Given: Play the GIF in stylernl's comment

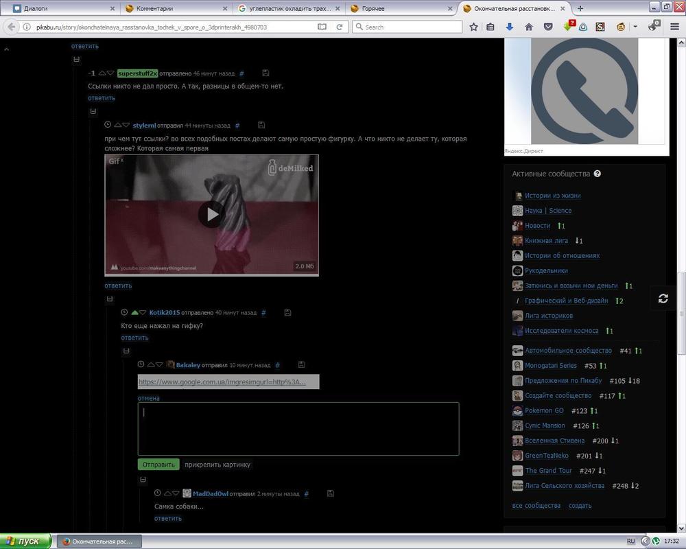Looking at the screenshot, I should point(211,215).
